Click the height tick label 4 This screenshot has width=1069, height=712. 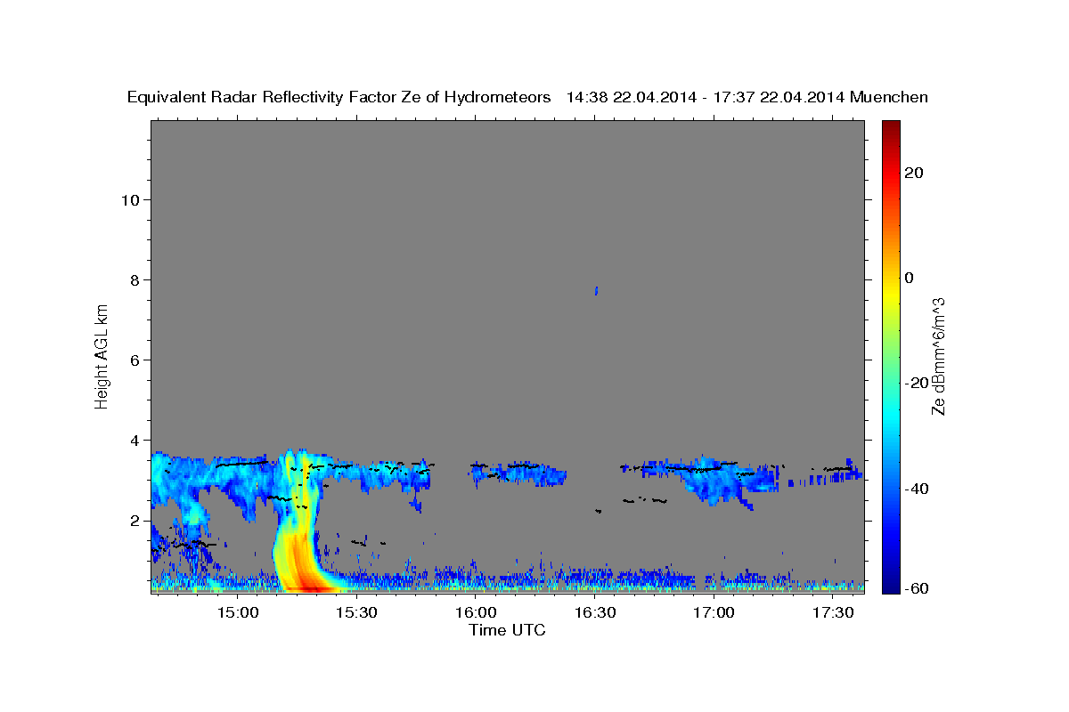pyautogui.click(x=136, y=441)
